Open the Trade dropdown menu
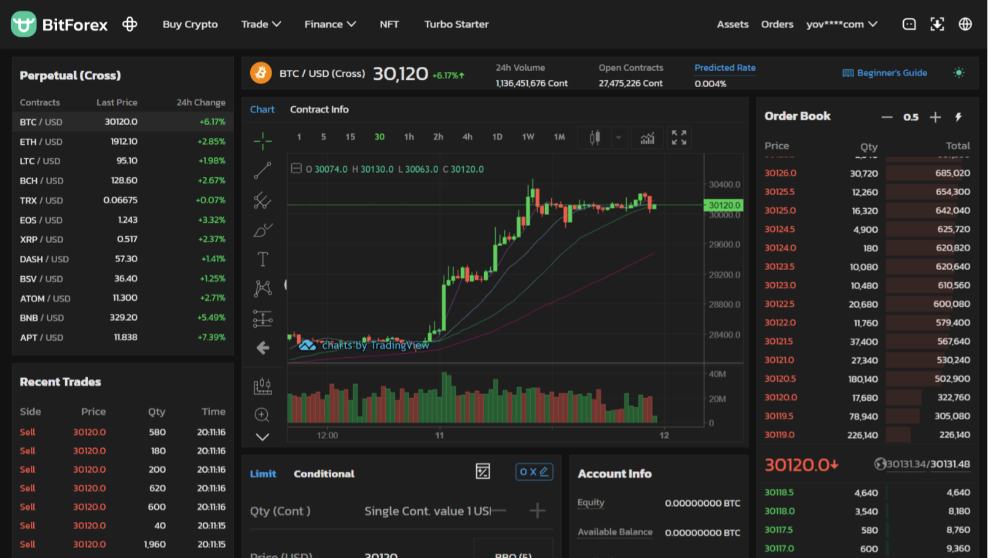This screenshot has width=988, height=558. point(261,24)
